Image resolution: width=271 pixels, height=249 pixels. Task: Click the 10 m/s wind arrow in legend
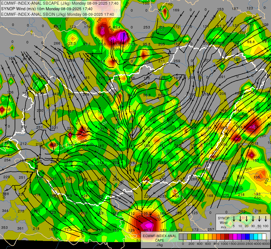pos(240,219)
